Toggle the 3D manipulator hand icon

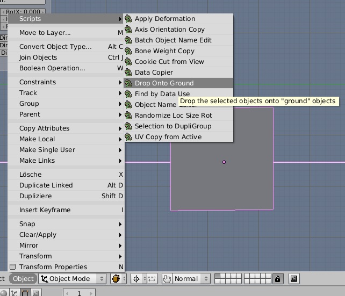point(167,279)
